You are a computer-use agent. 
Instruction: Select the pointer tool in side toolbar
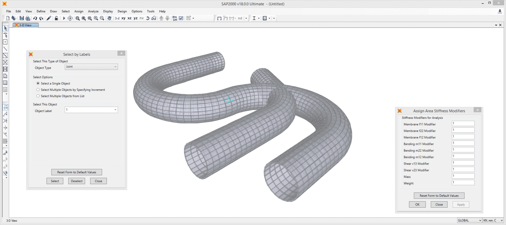tap(5, 28)
